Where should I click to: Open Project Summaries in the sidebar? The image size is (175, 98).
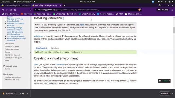tap(12, 49)
